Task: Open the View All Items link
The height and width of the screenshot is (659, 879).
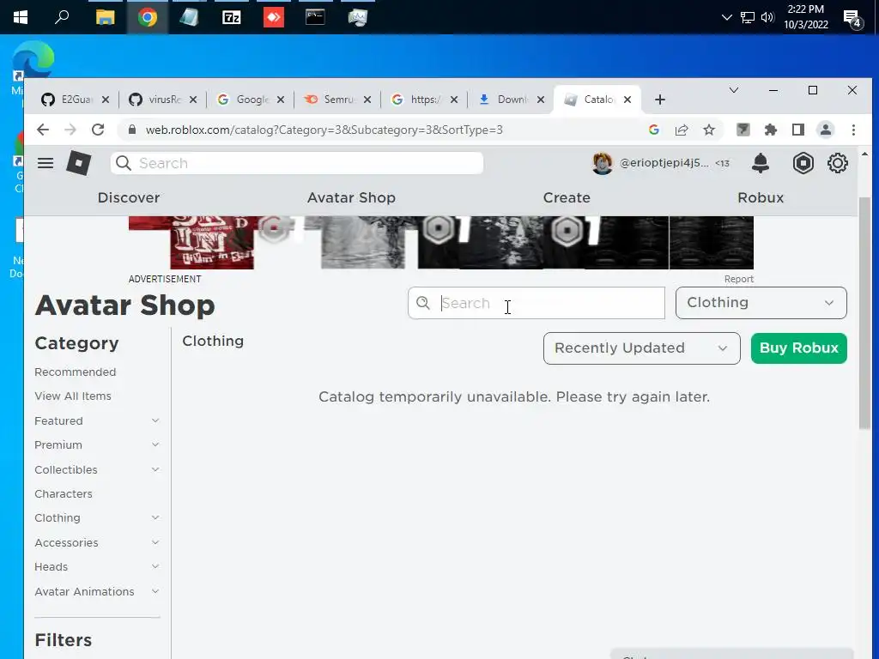Action: [x=73, y=396]
